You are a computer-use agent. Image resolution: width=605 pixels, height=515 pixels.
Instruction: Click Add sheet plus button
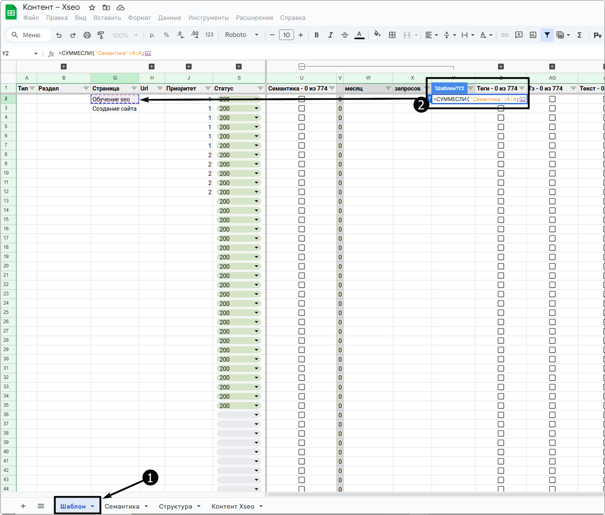(23, 506)
